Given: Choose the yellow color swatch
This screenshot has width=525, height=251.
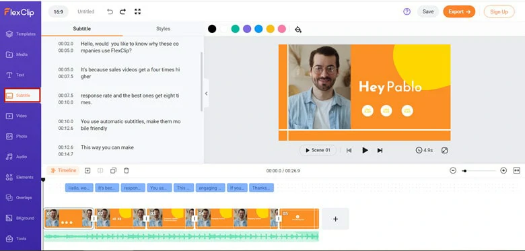Looking at the screenshot, I should (x=270, y=29).
